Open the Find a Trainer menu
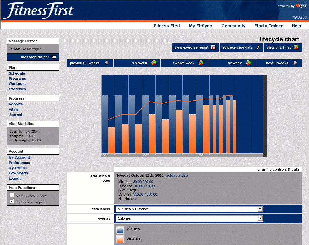This screenshot has width=309, height=245. click(x=268, y=26)
